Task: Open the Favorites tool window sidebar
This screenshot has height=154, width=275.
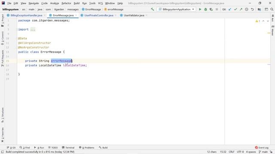Action: 3,135
